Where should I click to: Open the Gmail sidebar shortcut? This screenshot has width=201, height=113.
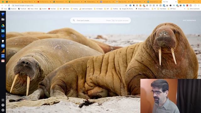click(3, 61)
